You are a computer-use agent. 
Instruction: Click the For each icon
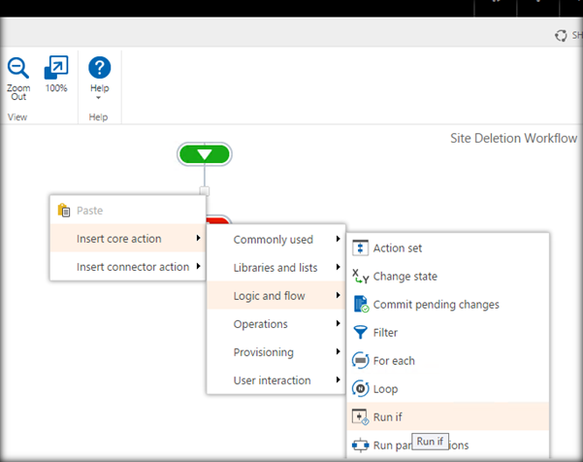pos(360,360)
